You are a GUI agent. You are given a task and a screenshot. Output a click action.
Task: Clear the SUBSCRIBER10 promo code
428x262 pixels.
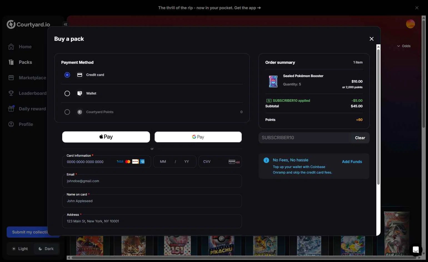coord(360,138)
